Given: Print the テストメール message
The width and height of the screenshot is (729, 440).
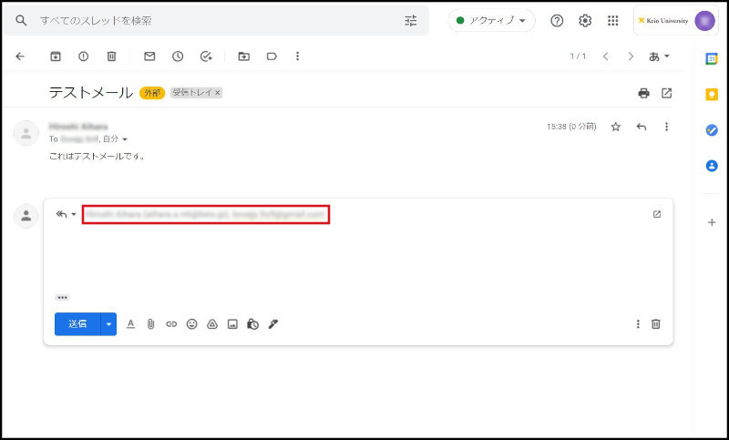Looking at the screenshot, I should pyautogui.click(x=643, y=93).
